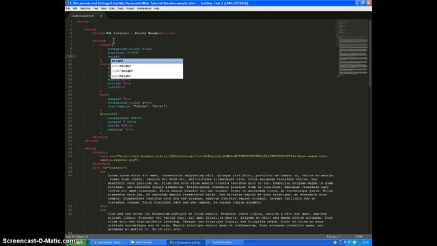Click the font-family Tahoma Arial line
The height and width of the screenshot is (246, 437).
137,107
